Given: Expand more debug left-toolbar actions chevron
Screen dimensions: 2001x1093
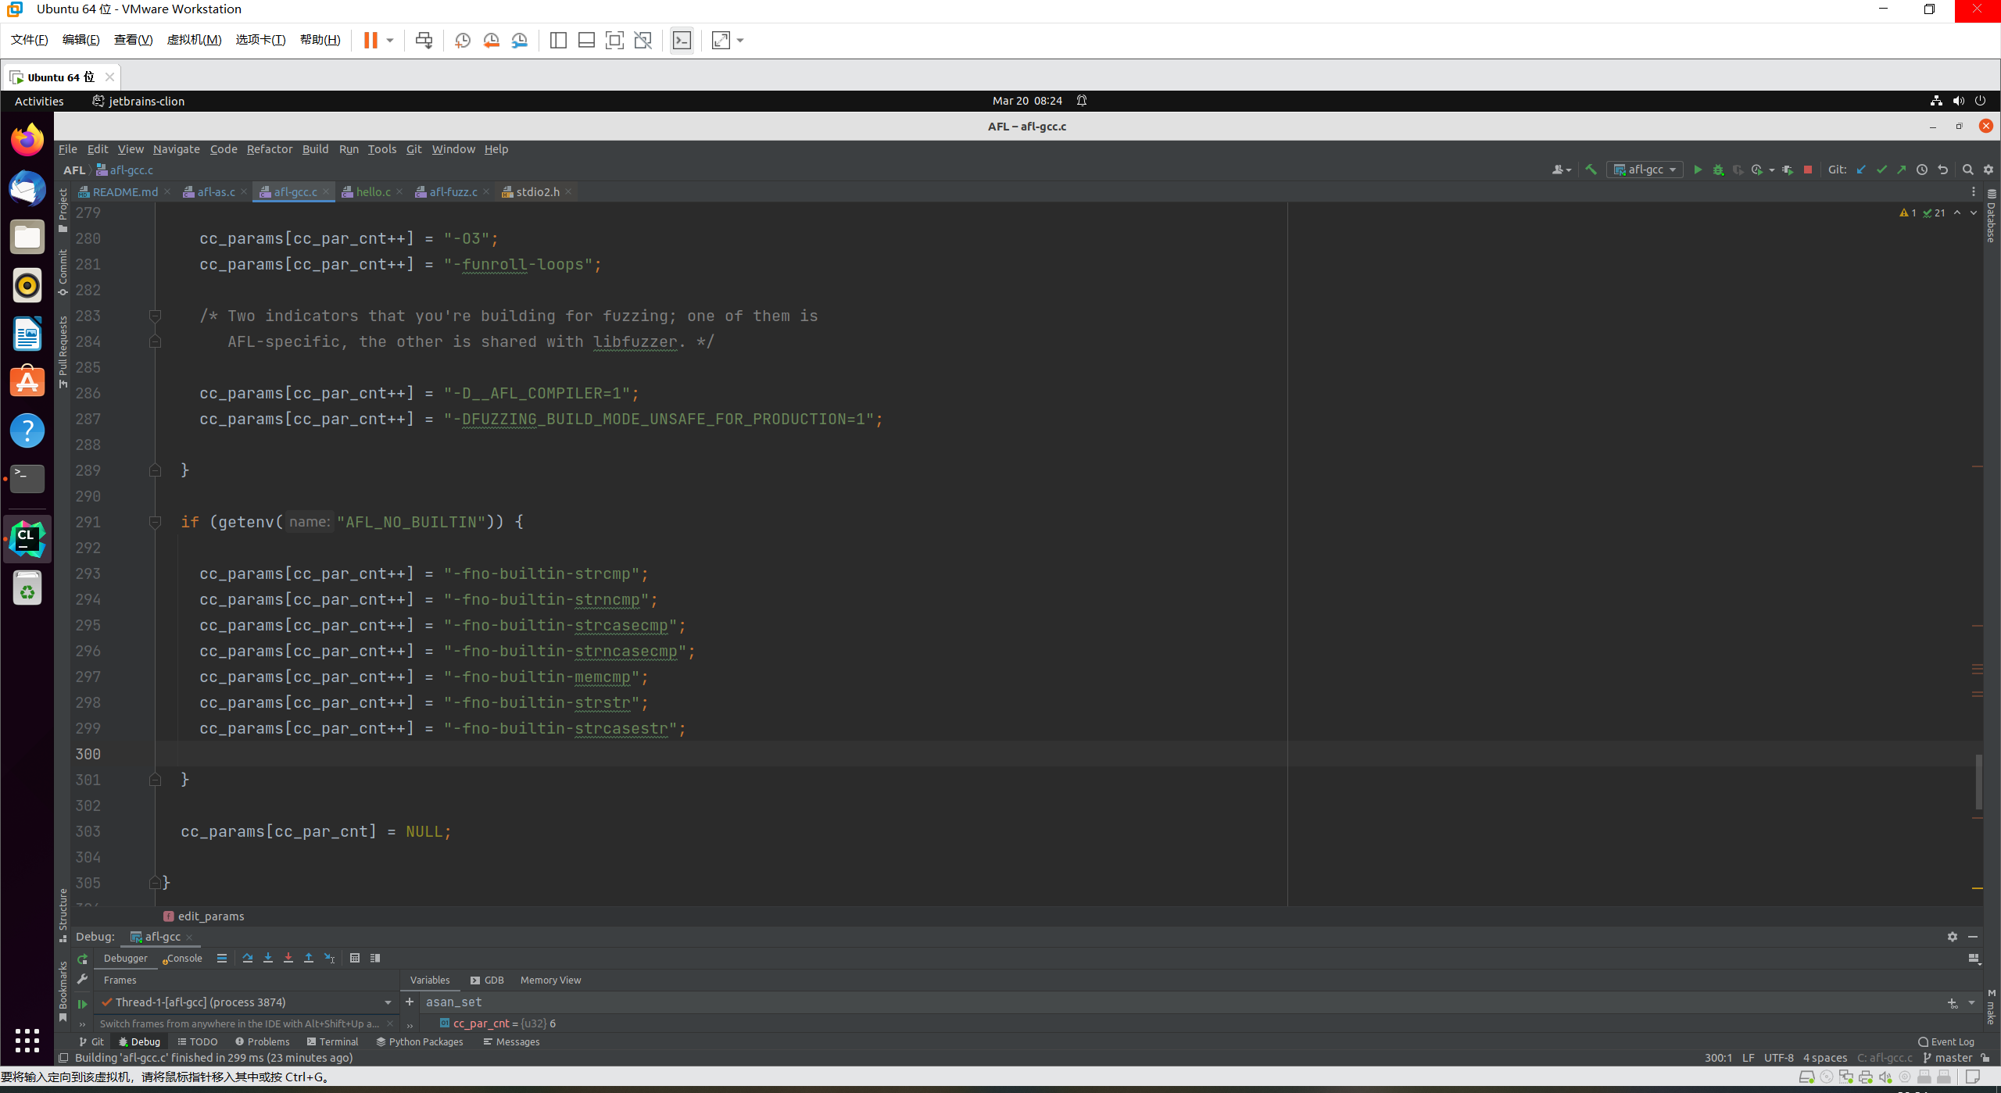Looking at the screenshot, I should [x=83, y=1024].
